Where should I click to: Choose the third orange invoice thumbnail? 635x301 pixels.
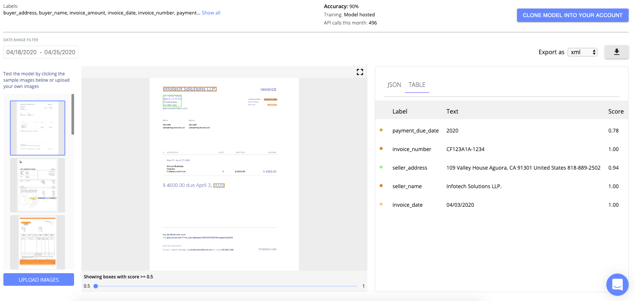click(x=38, y=242)
